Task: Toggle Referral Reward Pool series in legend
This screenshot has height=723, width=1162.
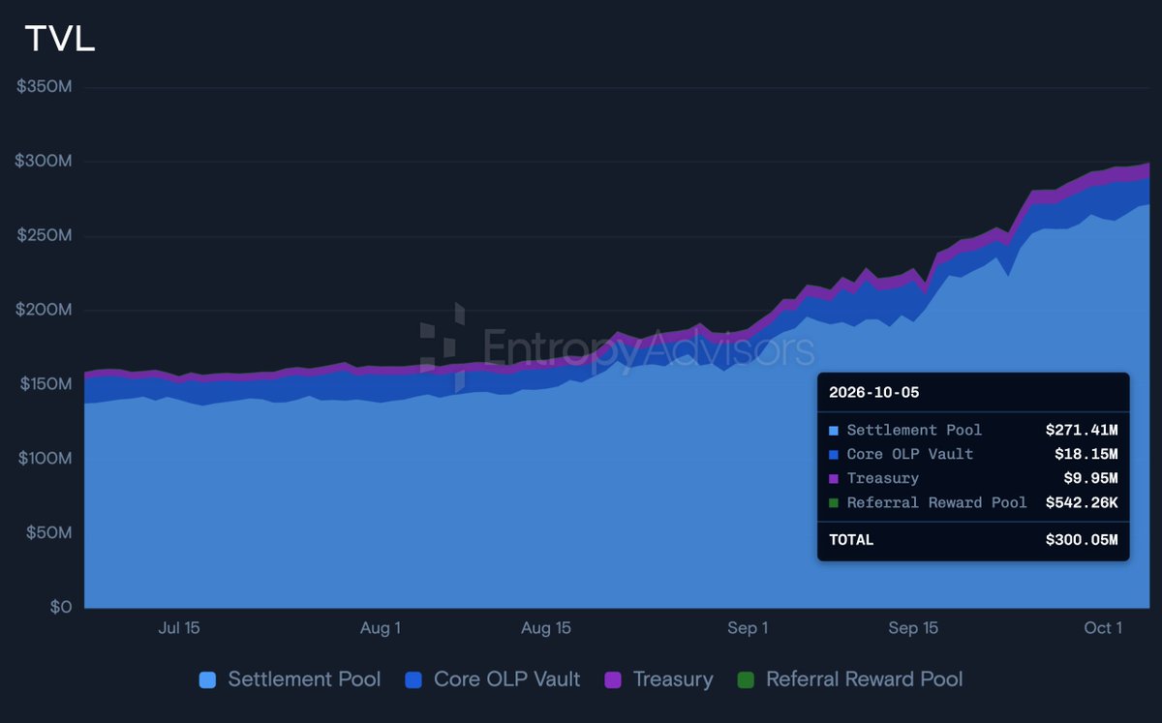Action: pos(850,679)
